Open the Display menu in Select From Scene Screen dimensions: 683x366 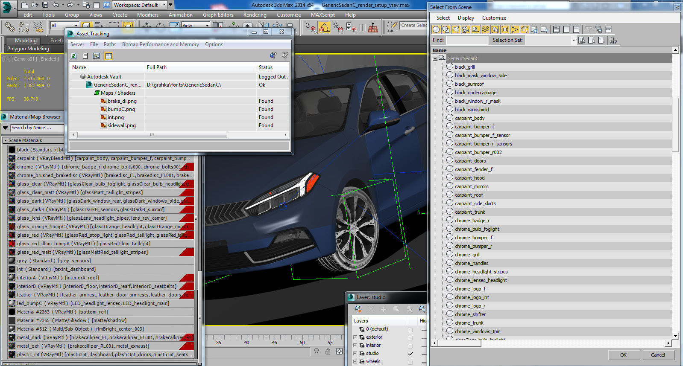(466, 18)
